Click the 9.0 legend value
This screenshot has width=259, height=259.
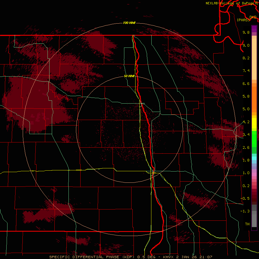coord(246,45)
